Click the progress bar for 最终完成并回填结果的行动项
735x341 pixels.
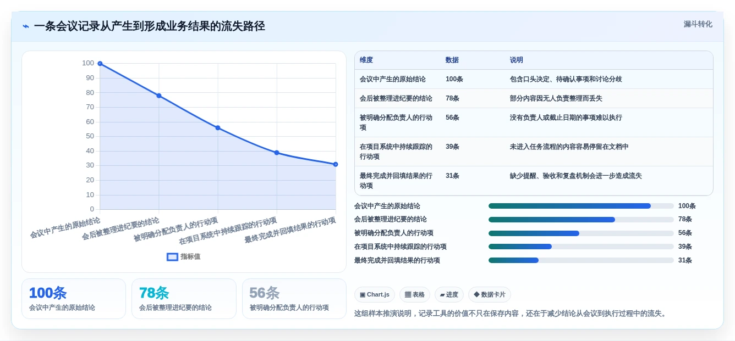coord(581,260)
